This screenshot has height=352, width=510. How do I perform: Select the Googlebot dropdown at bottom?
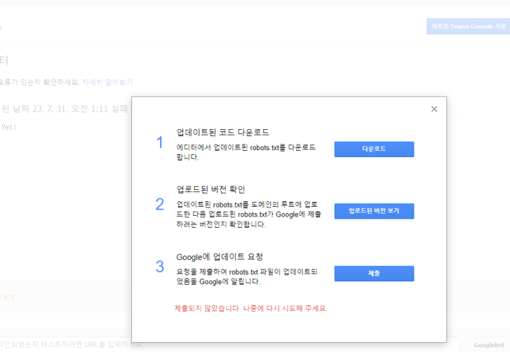click(490, 345)
